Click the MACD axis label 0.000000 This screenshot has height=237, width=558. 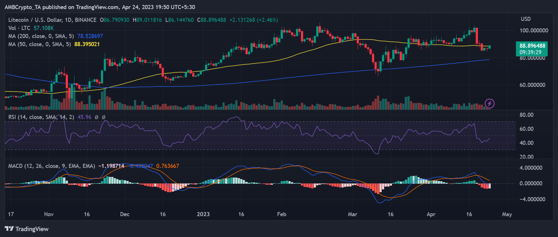pyautogui.click(x=531, y=183)
